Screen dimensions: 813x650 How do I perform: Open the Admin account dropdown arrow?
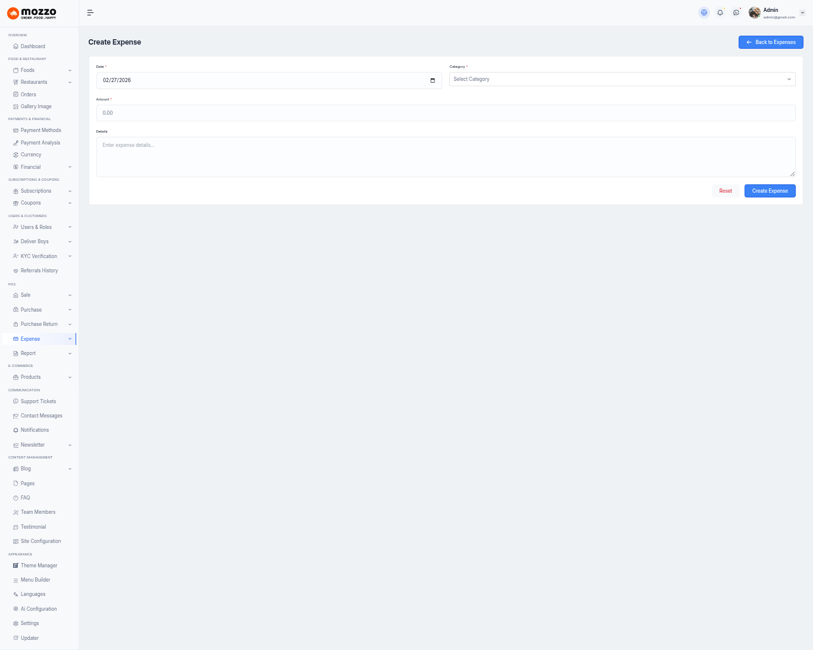tap(802, 12)
